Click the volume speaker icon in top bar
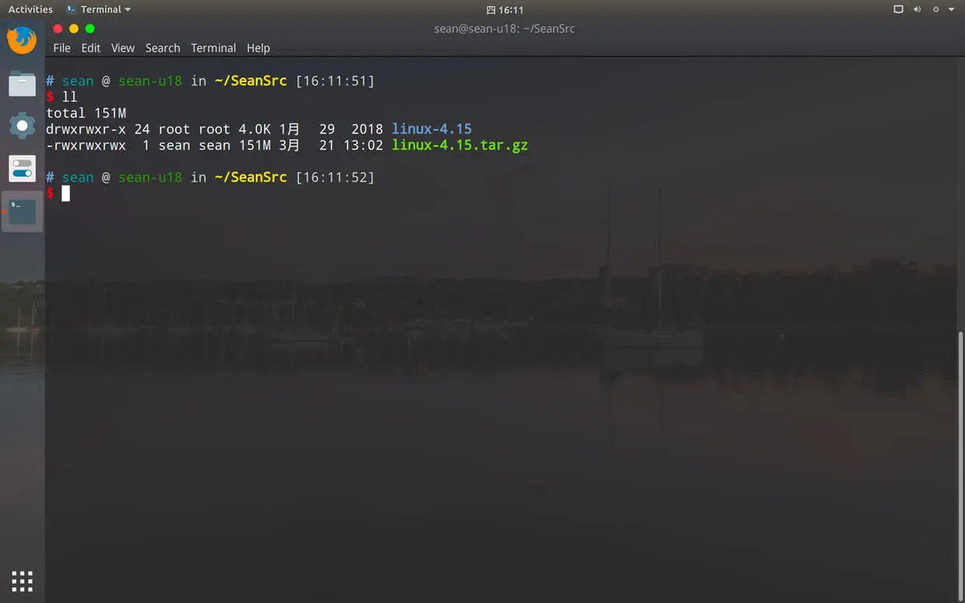 click(917, 9)
